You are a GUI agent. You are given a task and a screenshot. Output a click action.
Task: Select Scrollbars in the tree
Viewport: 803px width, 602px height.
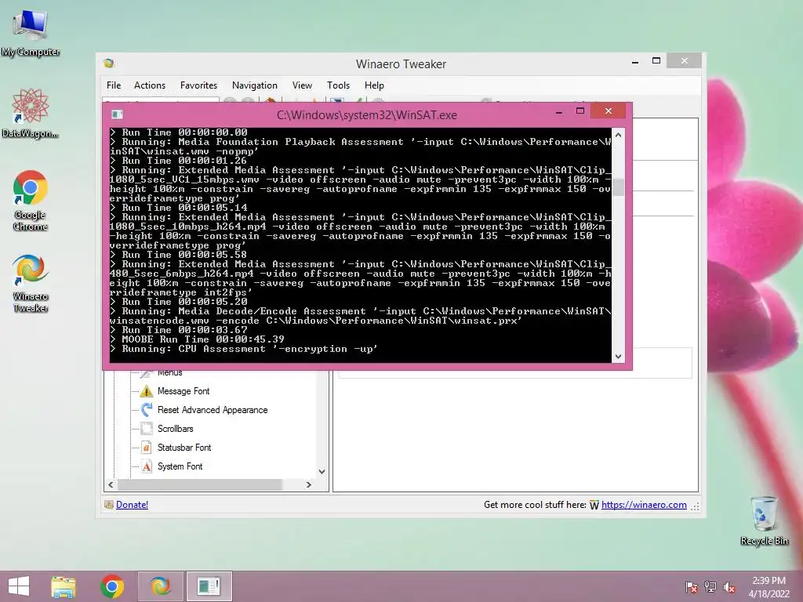pos(175,429)
